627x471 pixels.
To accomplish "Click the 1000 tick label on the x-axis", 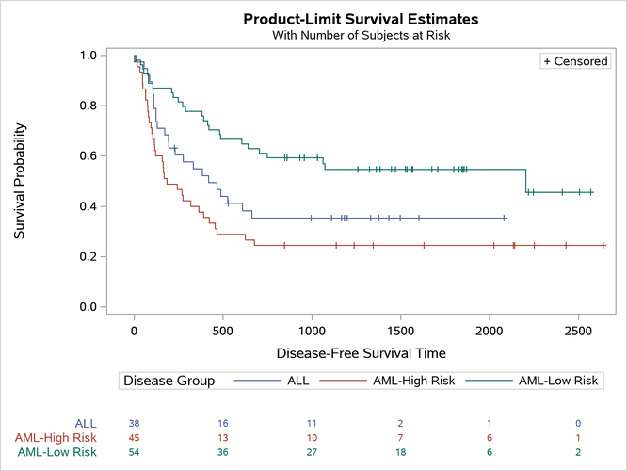I will click(313, 331).
